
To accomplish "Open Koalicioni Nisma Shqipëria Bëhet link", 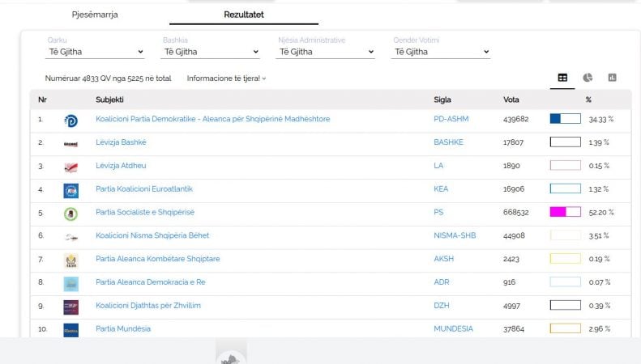I will (x=152, y=235).
